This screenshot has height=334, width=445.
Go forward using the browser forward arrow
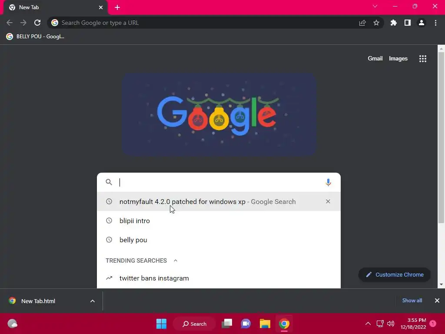[x=23, y=23]
